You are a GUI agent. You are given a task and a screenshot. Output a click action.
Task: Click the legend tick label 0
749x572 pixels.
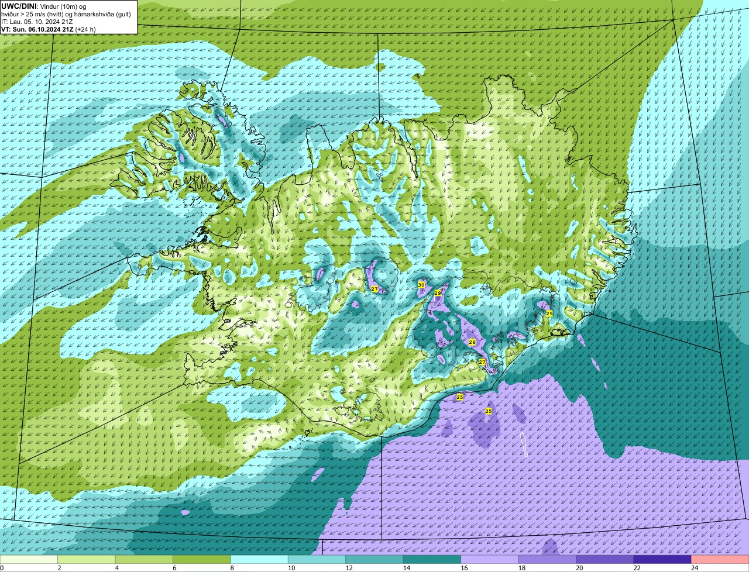[x=2, y=568]
